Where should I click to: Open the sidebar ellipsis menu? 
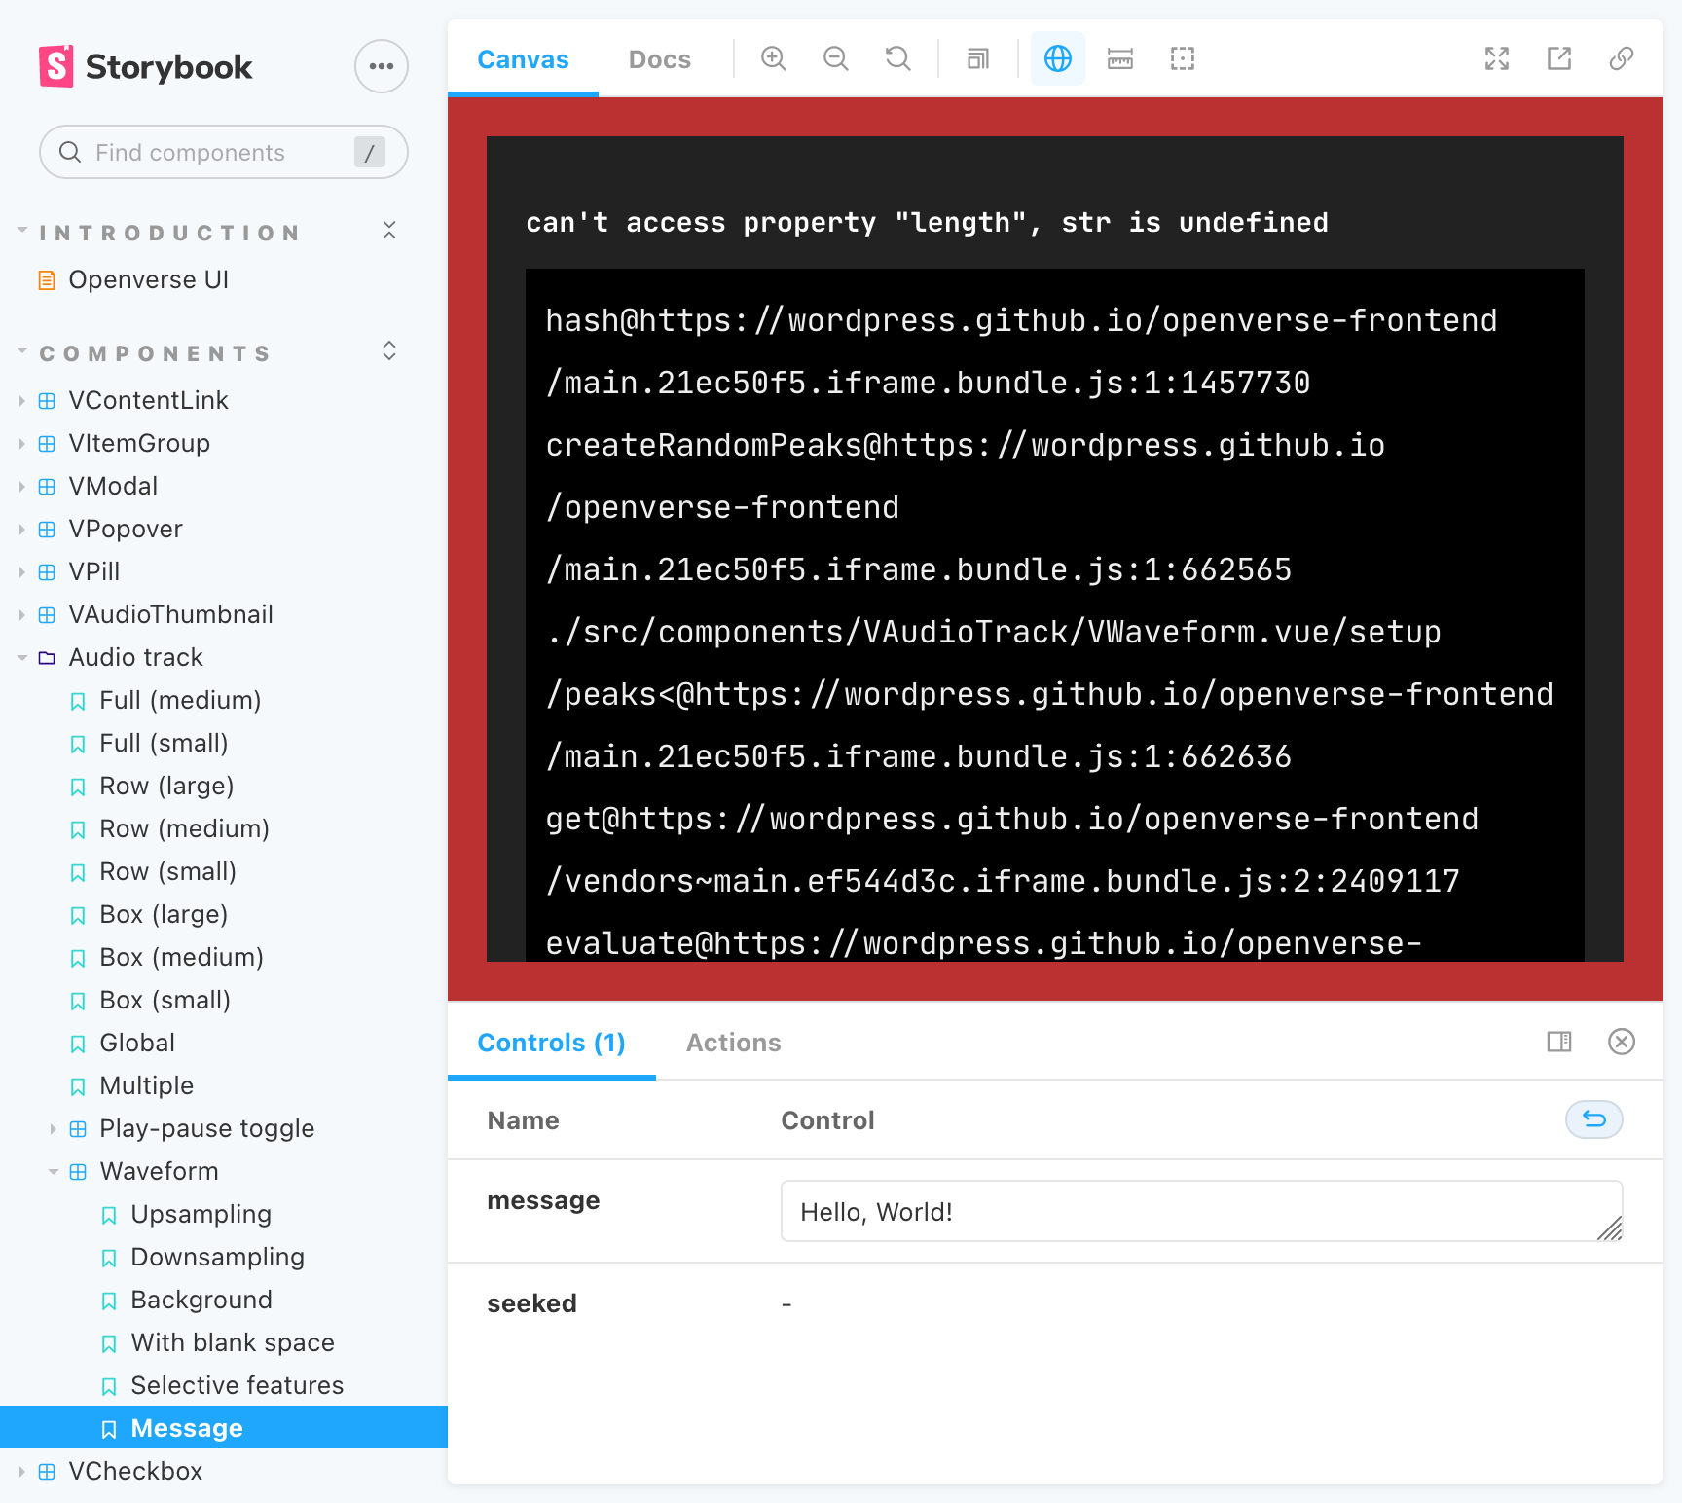point(382,66)
